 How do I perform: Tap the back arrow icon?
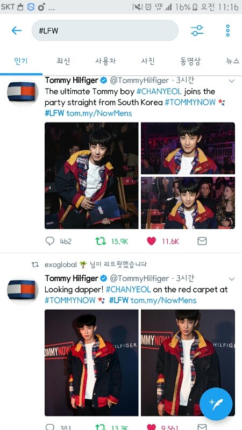click(17, 31)
